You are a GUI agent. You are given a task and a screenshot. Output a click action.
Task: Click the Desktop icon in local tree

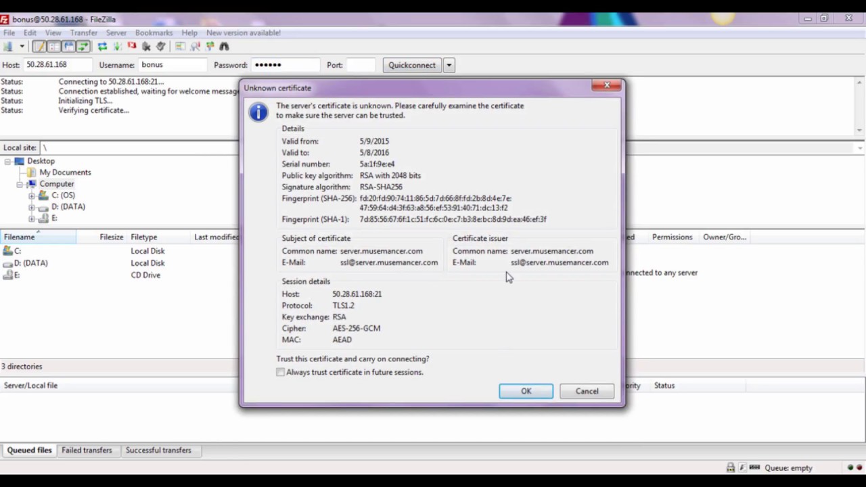click(20, 161)
